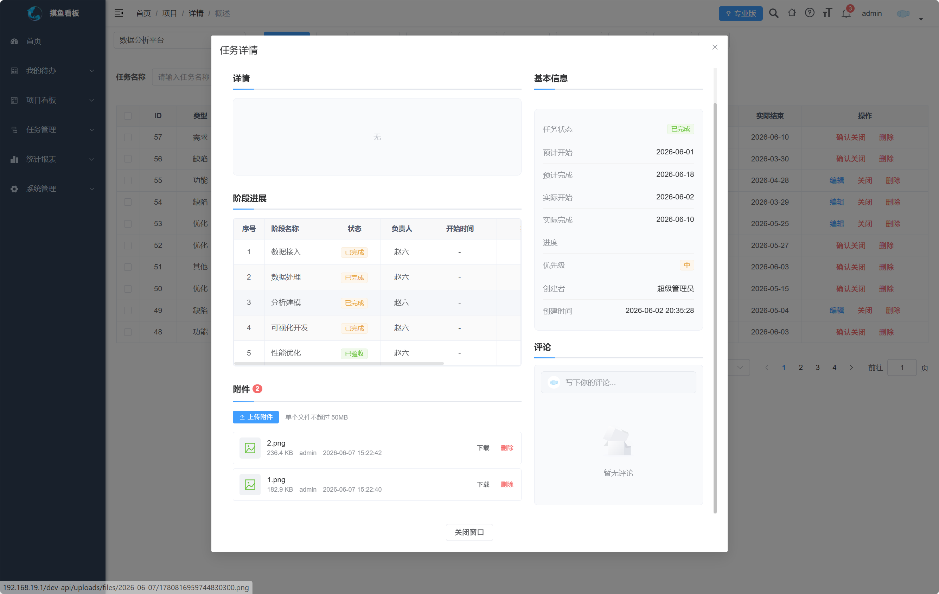This screenshot has height=594, width=939.
Task: Expand the 任务管理 menu chevron
Action: (x=92, y=130)
